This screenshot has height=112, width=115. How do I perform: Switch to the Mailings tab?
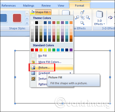click(29, 6)
